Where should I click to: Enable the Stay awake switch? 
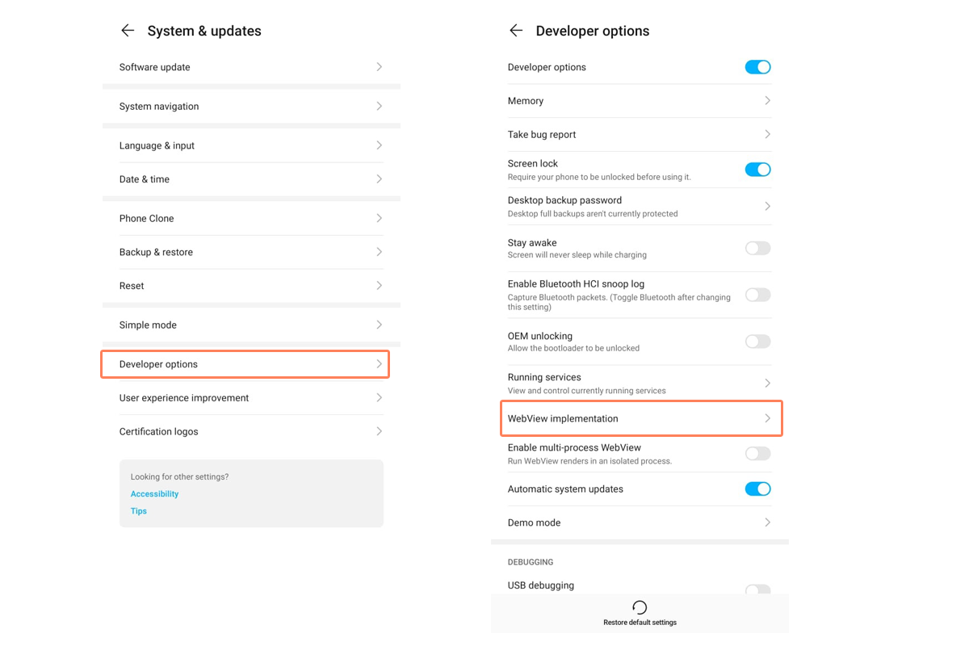[x=757, y=248]
